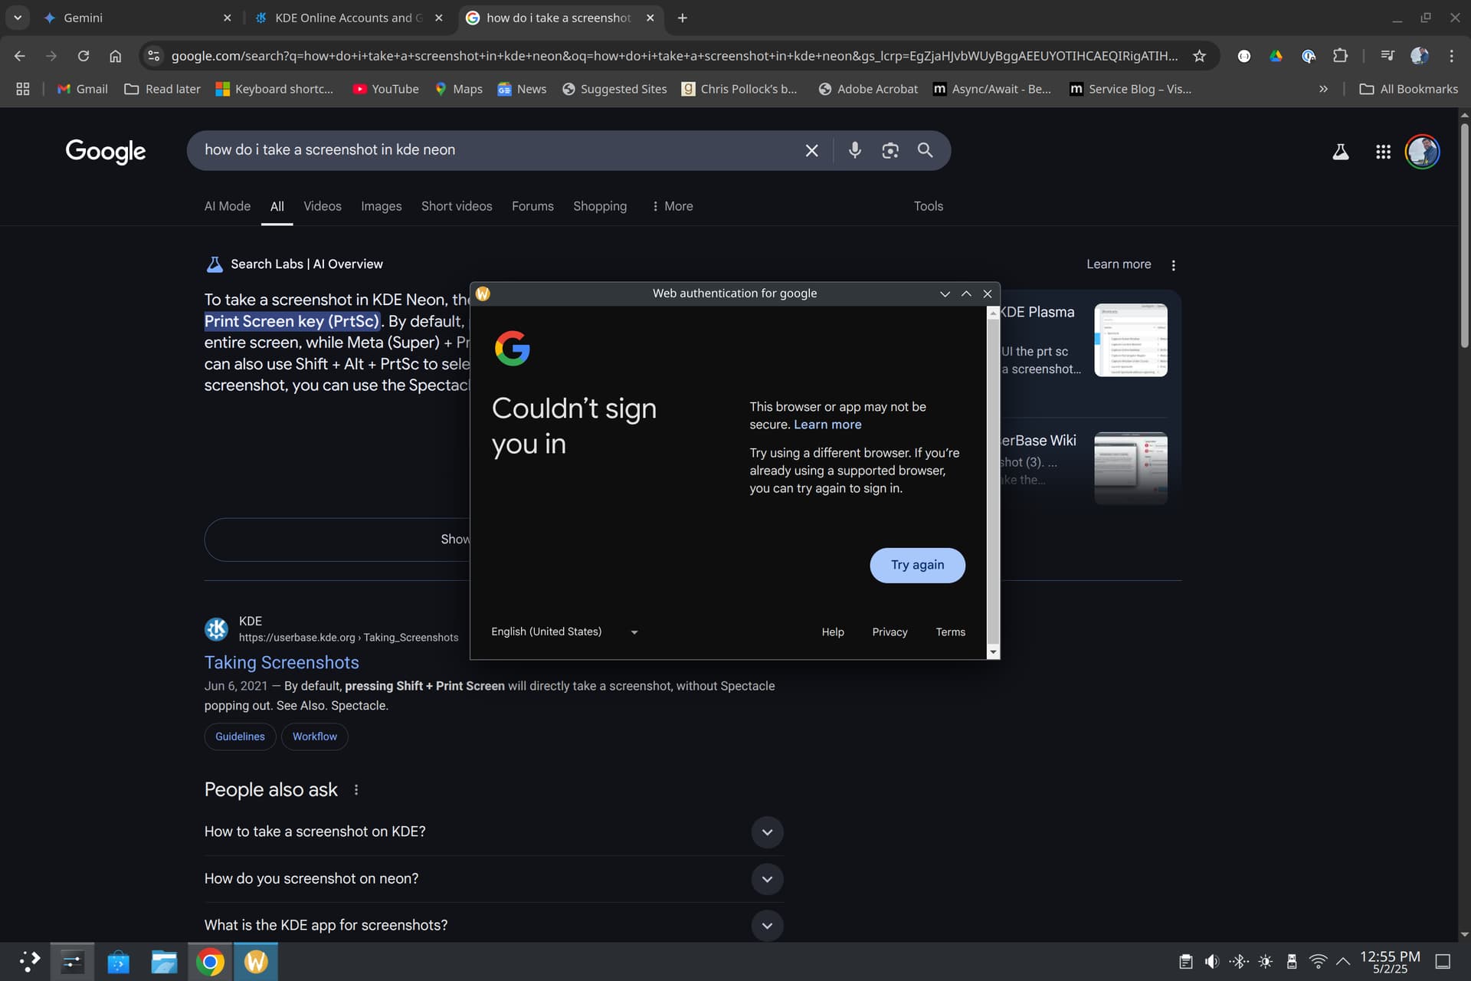Open the Search Labs flask icon

tap(1340, 152)
